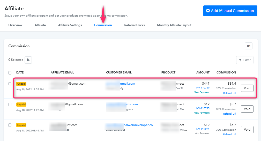Viewport: 261px width, 141px height.
Task: Click the Unpaid badge on the first row
Action: point(21,84)
